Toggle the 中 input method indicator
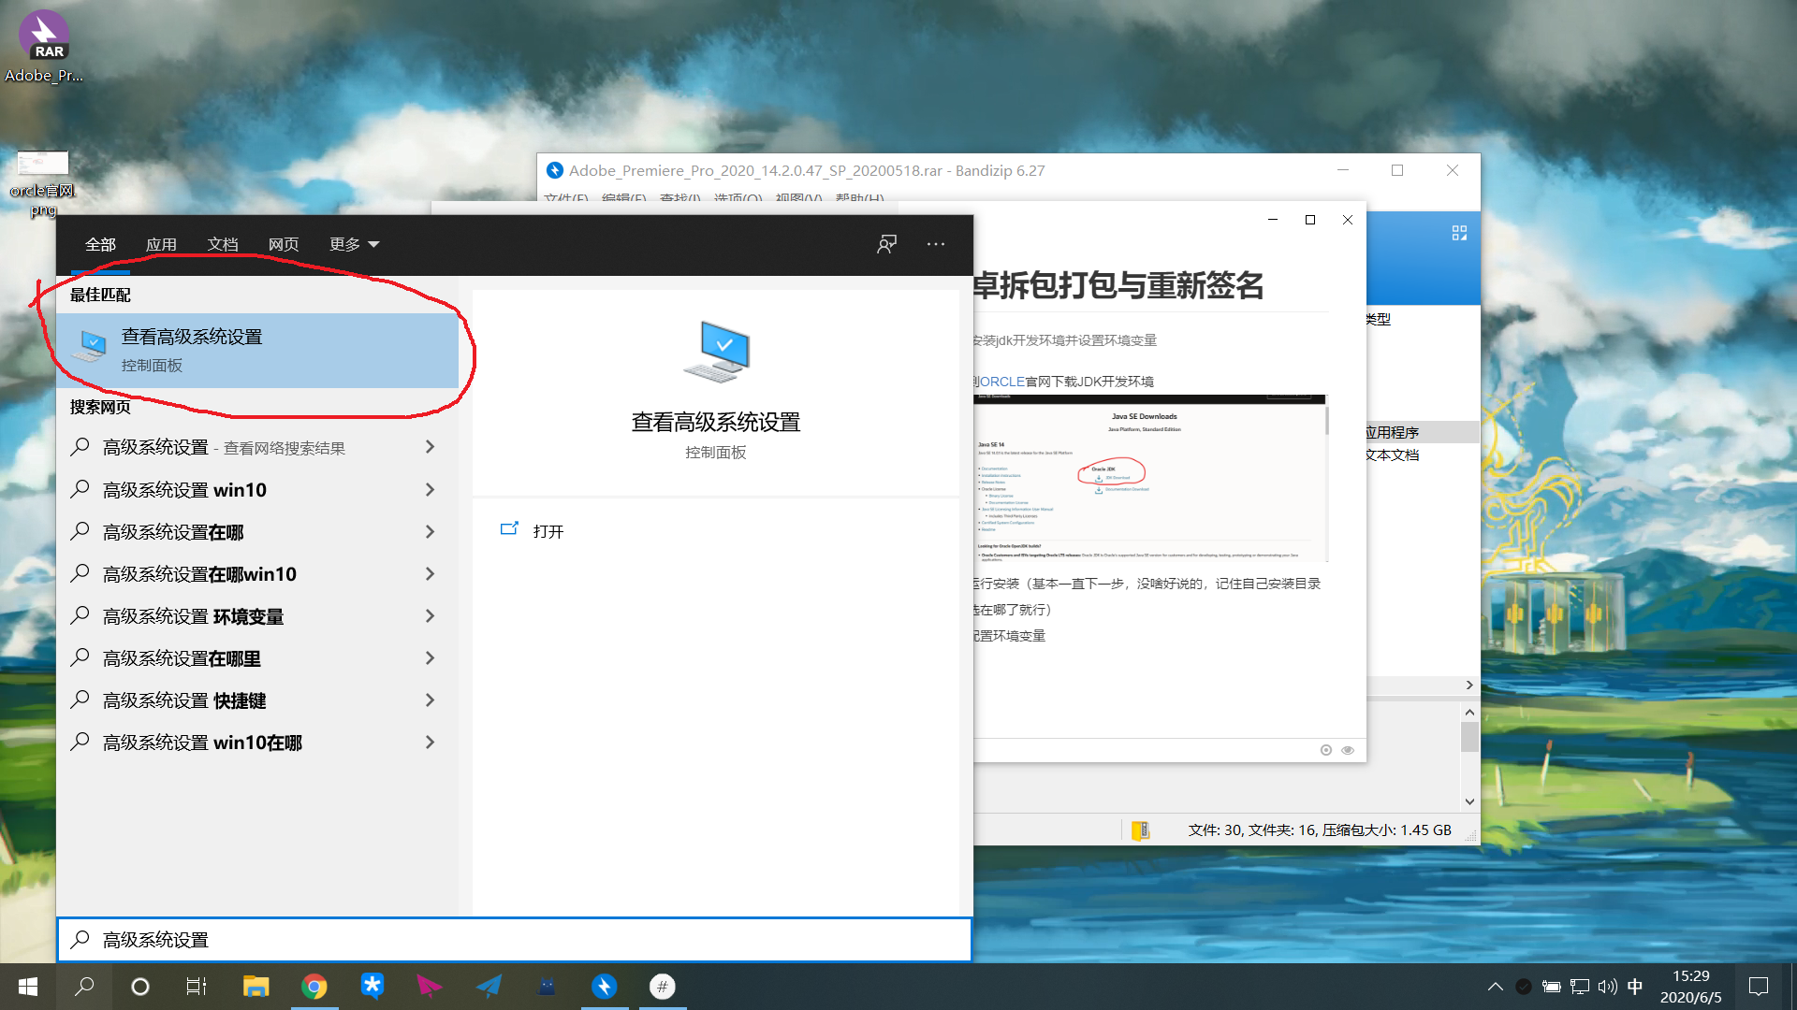Viewport: 1797px width, 1010px height. 1635,987
